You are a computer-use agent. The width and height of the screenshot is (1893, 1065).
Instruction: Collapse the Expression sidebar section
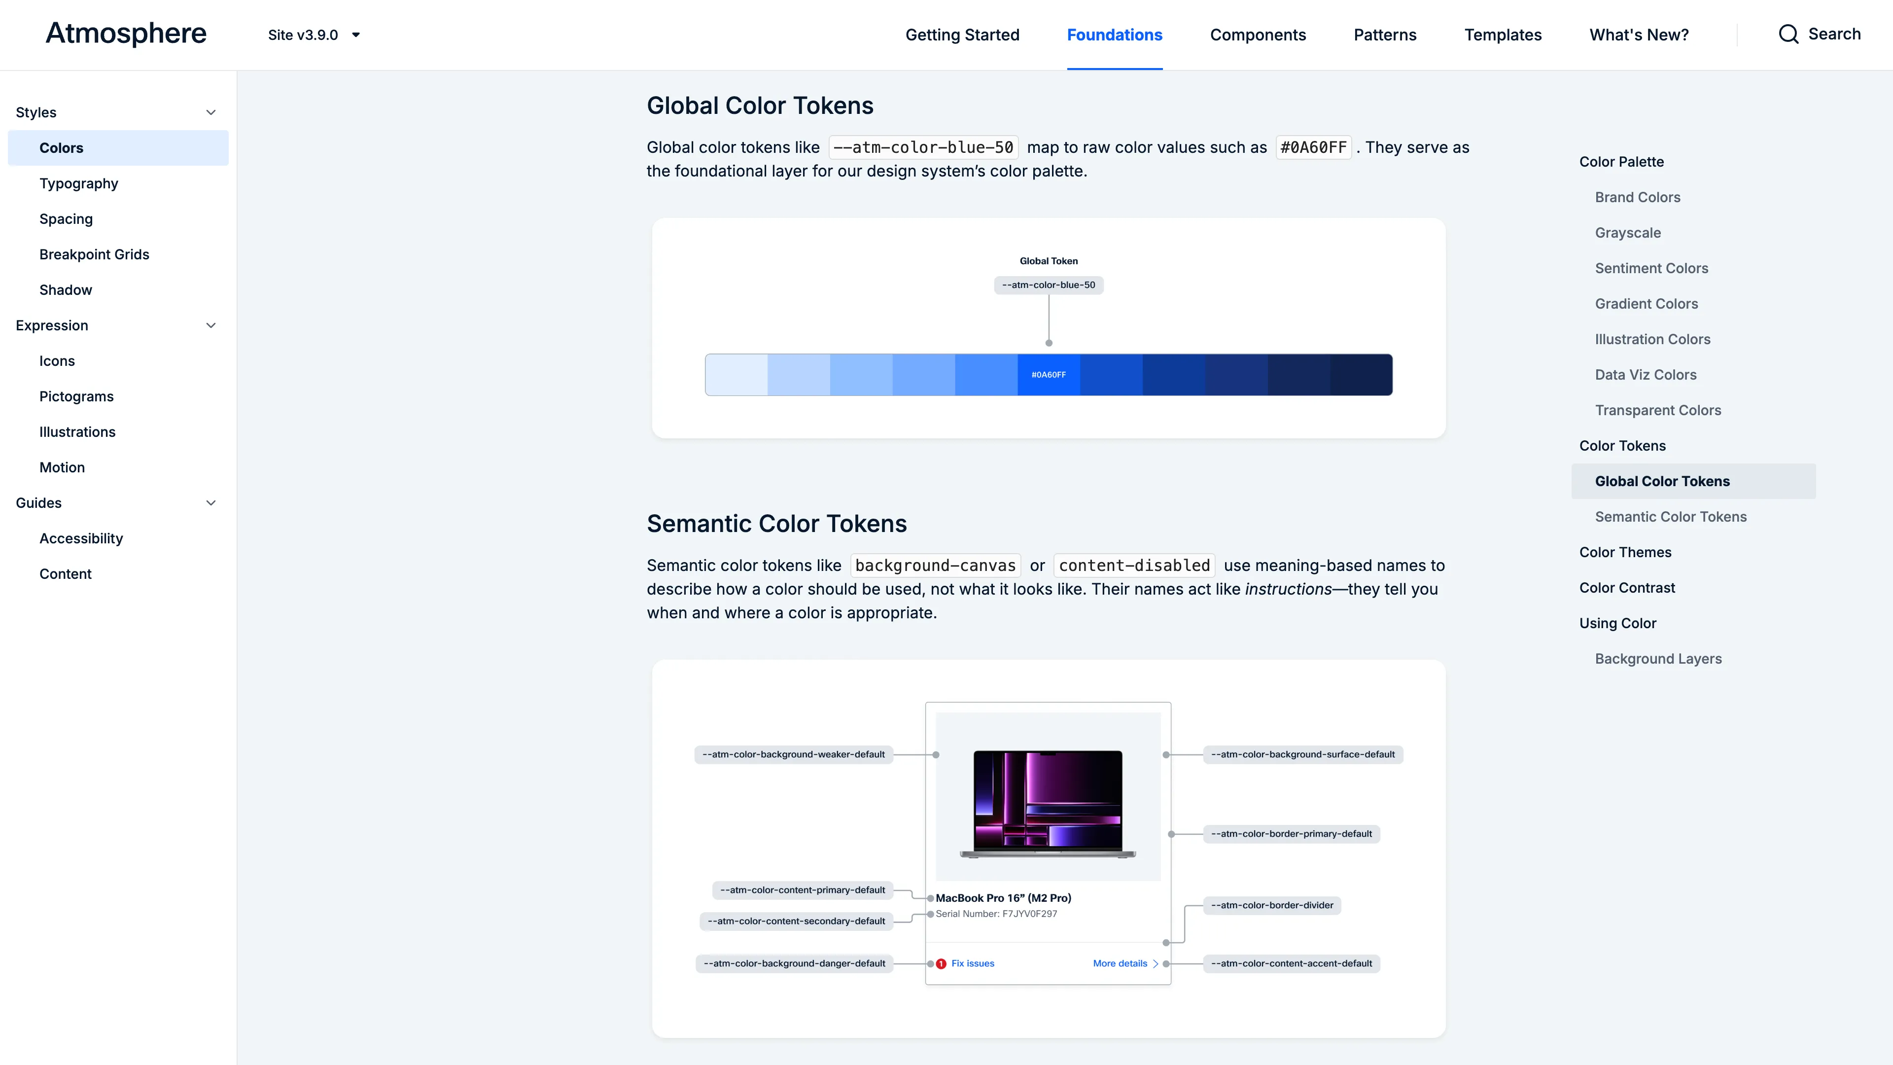click(x=211, y=325)
